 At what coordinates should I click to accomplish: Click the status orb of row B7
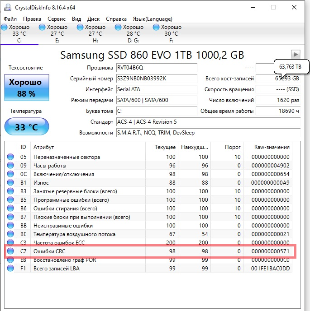(10, 217)
